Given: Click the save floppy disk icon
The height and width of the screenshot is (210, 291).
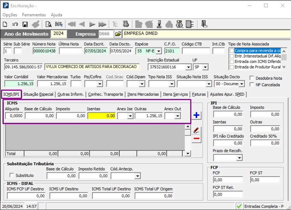Looking at the screenshot, I should click(25, 24).
